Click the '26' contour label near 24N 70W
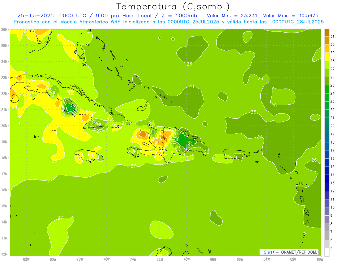This screenshot has height=263, width=340. click(x=189, y=64)
